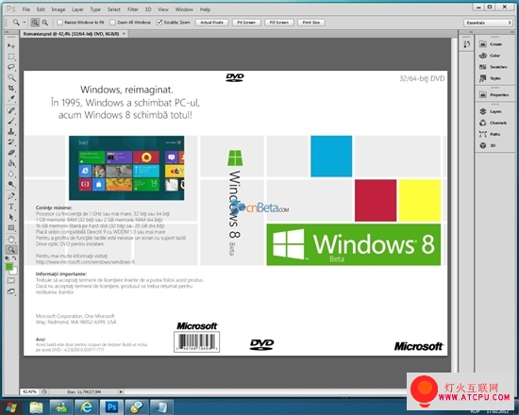This screenshot has width=519, height=415.
Task: Enable Zoom All Windows checkbox
Action: click(x=112, y=23)
